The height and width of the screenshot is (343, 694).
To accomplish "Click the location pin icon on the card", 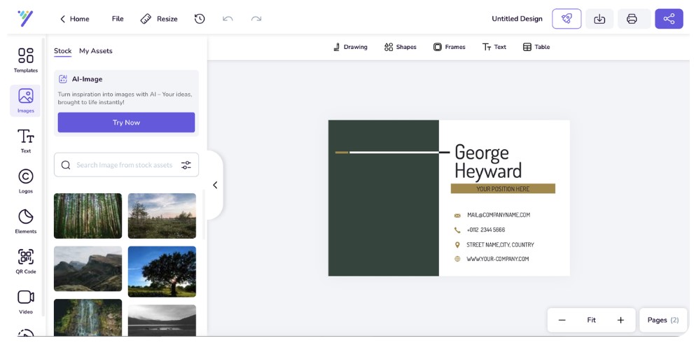I will click(x=457, y=245).
